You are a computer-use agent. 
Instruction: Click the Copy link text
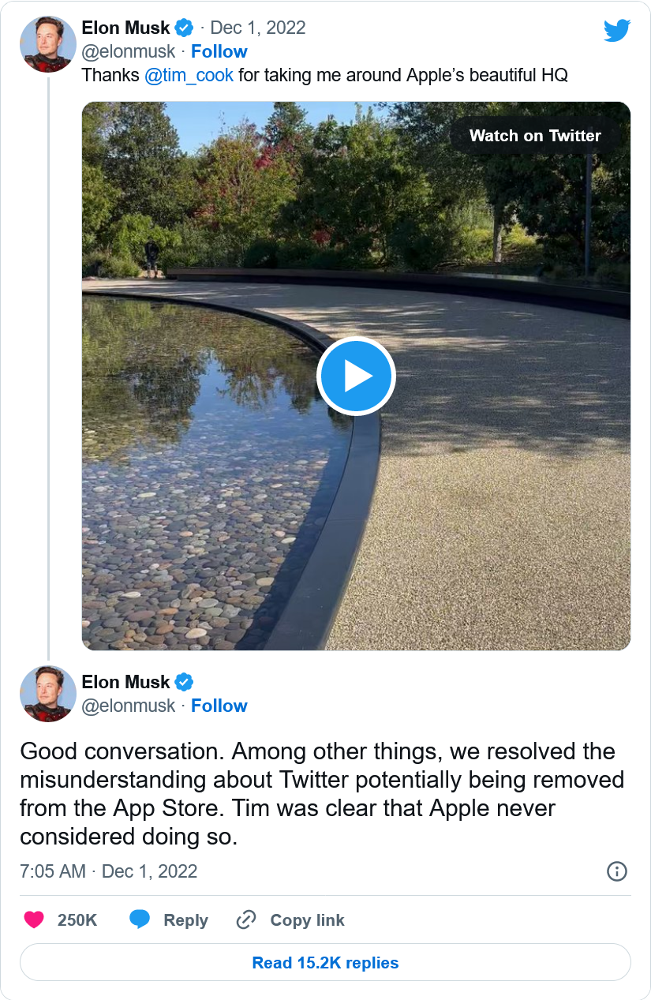[x=307, y=920]
